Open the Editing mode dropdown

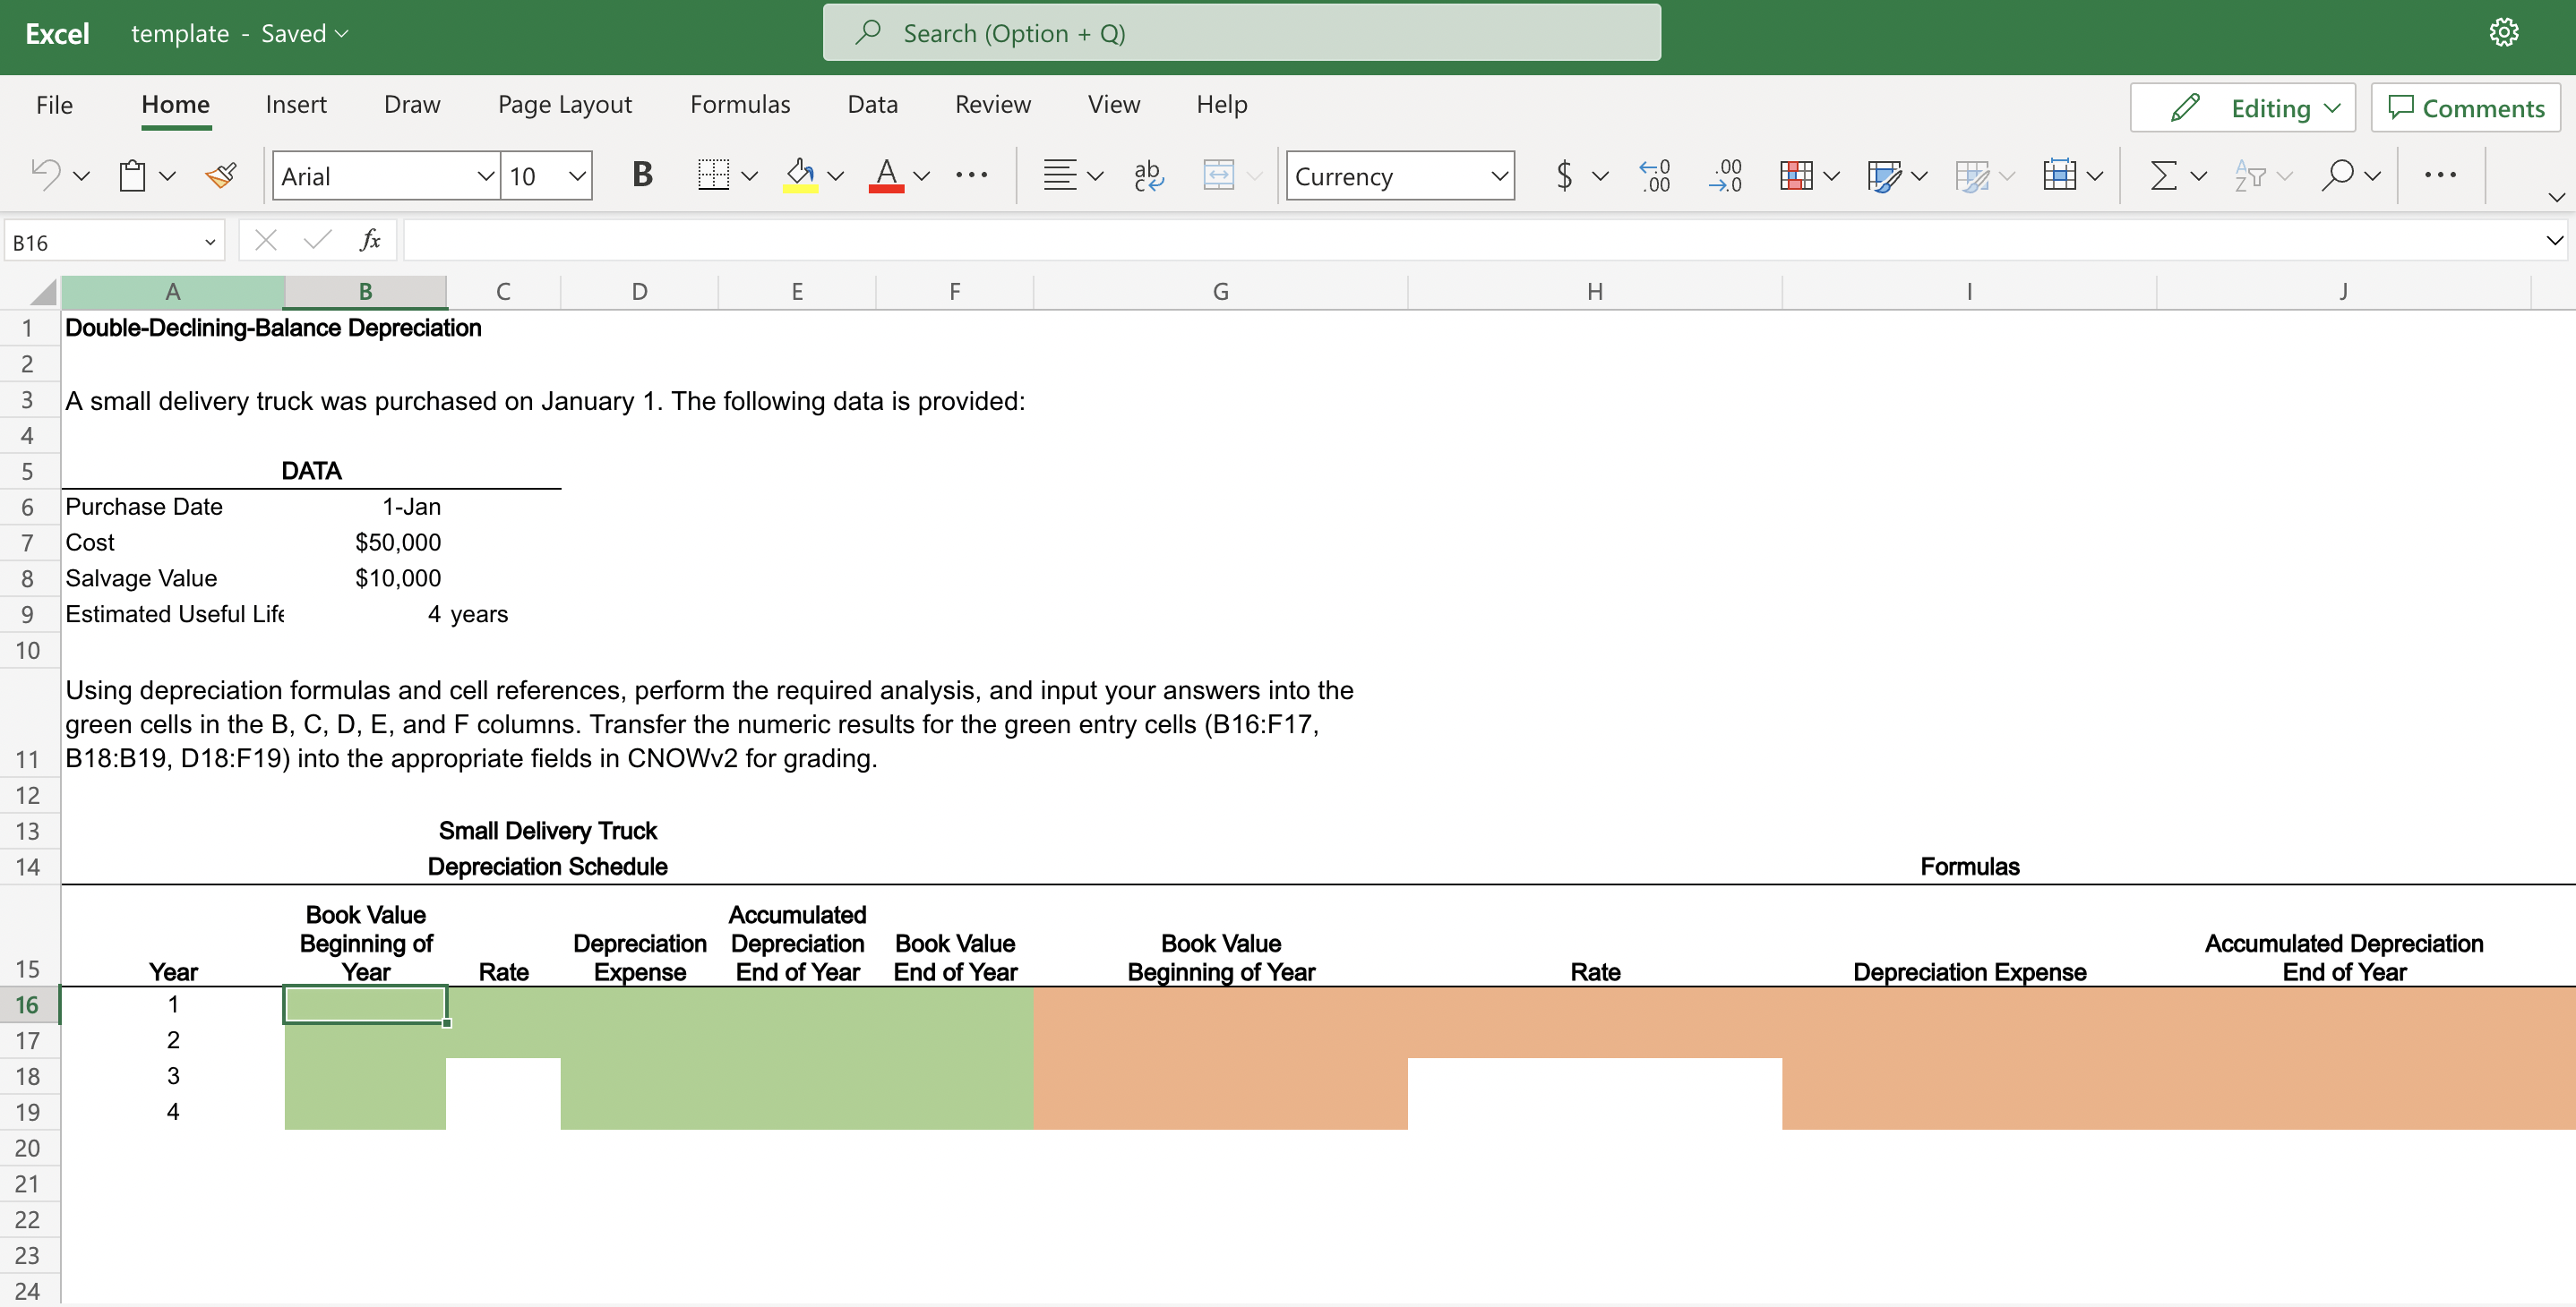click(x=2242, y=108)
